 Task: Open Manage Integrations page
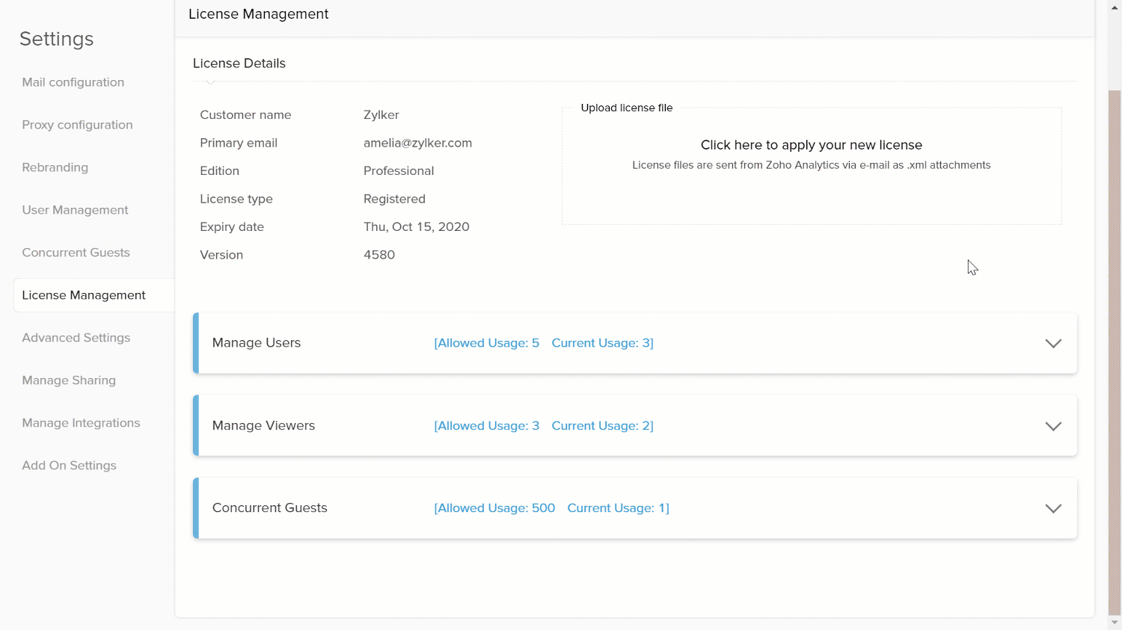(x=81, y=423)
